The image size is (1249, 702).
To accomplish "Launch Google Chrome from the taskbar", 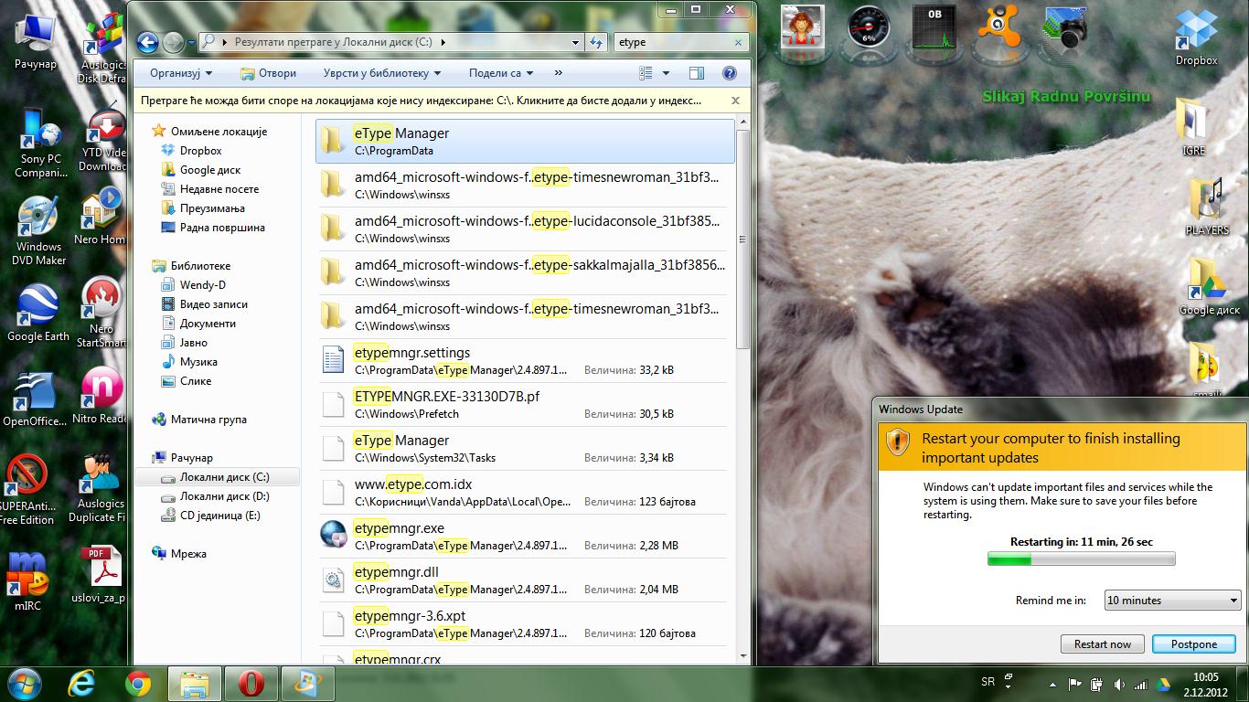I will (x=138, y=684).
